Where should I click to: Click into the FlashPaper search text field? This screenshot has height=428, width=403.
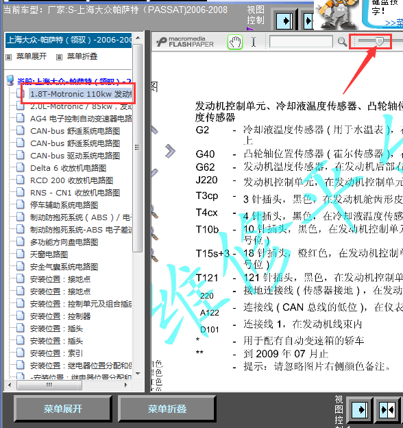tap(301, 42)
